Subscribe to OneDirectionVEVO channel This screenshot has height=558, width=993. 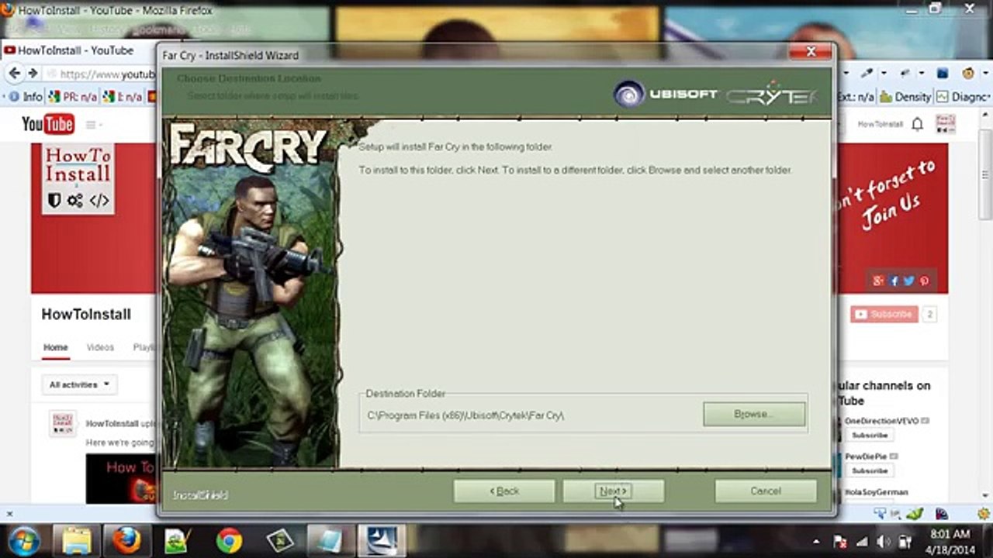(x=869, y=436)
